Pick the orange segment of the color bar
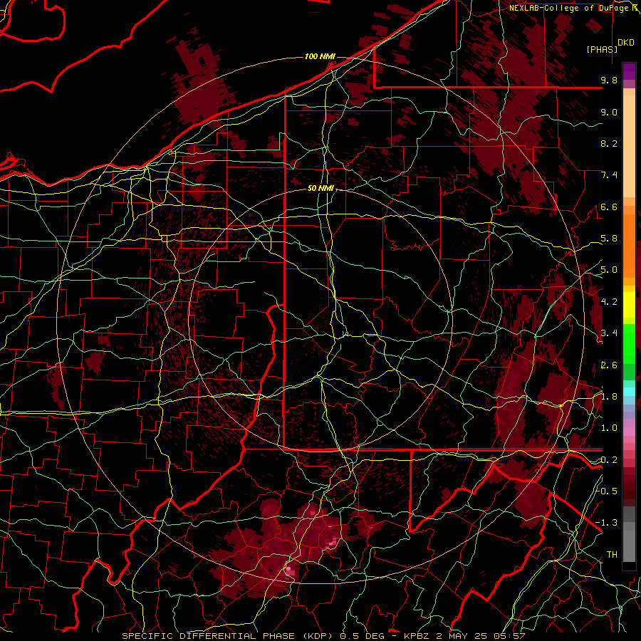This screenshot has height=641, width=641. [629, 246]
